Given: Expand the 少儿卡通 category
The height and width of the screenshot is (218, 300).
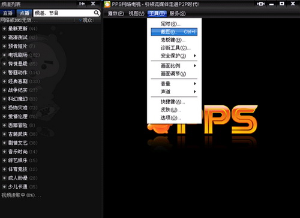Looking at the screenshot, I should click(4, 187).
